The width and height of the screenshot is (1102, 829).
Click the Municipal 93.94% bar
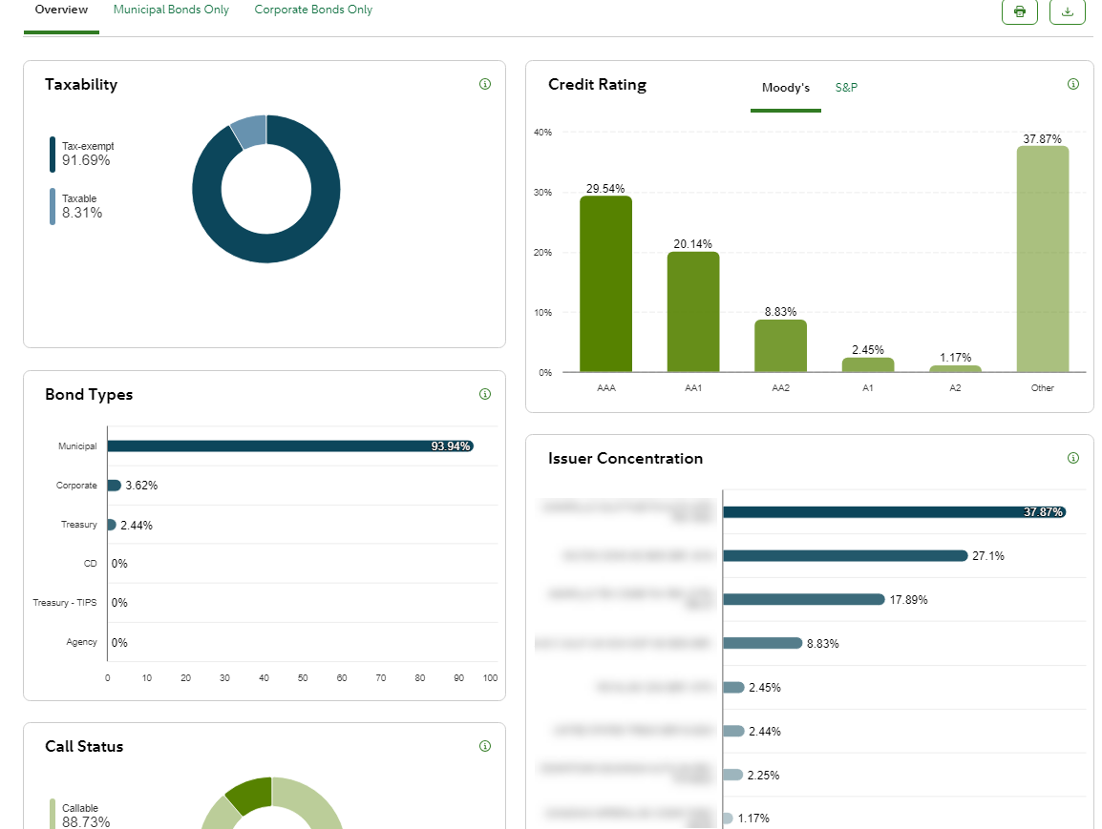289,446
